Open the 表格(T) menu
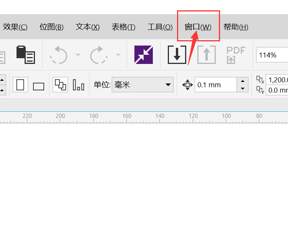 tap(123, 27)
